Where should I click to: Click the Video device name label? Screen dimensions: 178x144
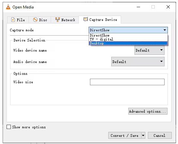(x=30, y=50)
